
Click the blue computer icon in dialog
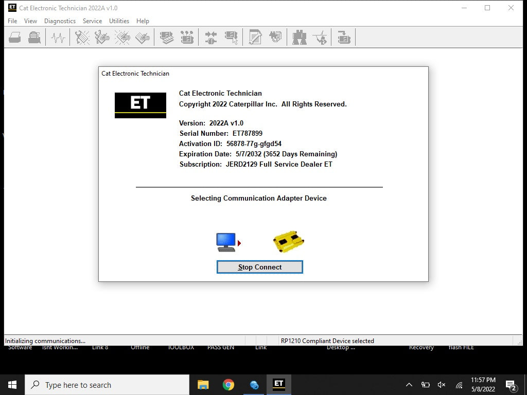pos(226,242)
